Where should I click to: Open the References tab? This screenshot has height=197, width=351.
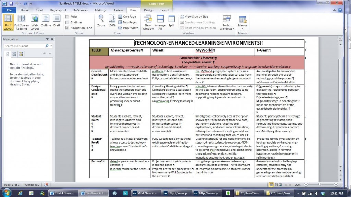pos(81,10)
